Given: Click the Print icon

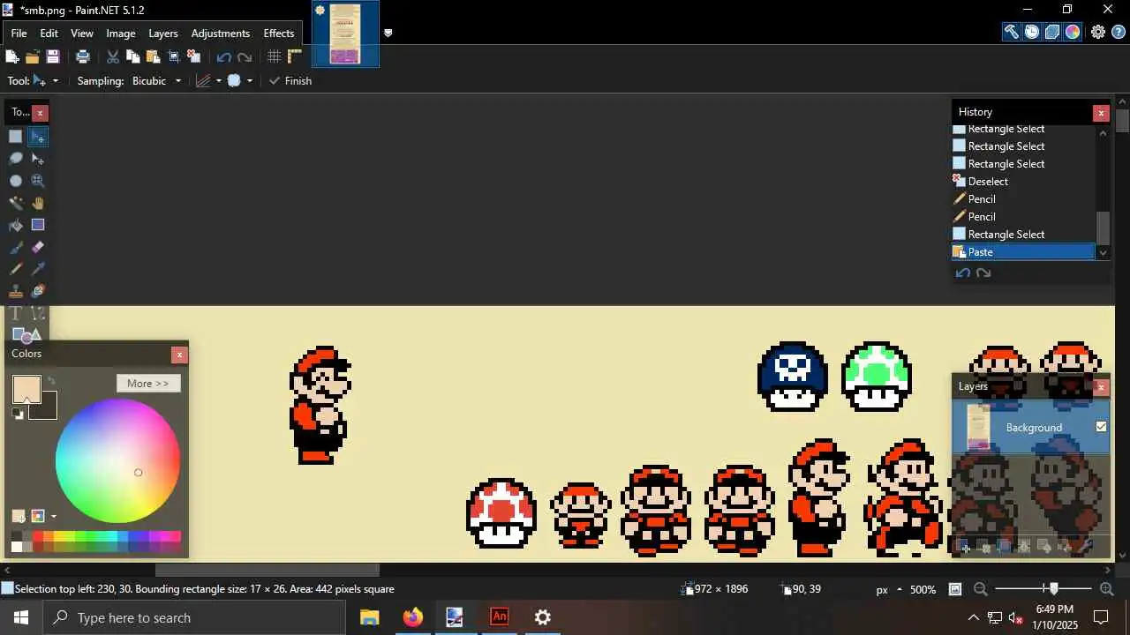Looking at the screenshot, I should click(x=83, y=56).
